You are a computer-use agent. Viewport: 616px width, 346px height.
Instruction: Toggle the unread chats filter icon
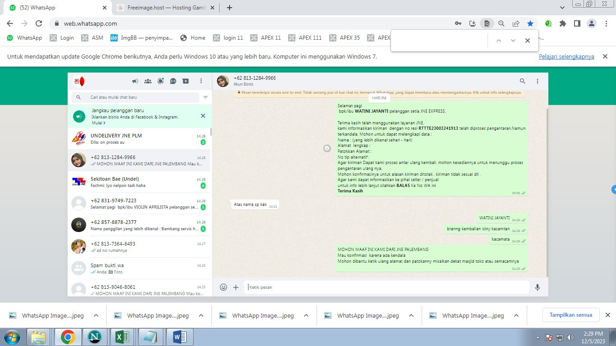click(x=206, y=97)
